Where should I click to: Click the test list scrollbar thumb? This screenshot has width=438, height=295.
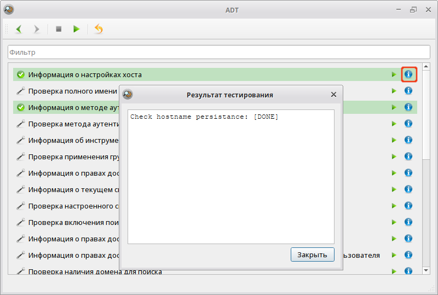click(426, 114)
